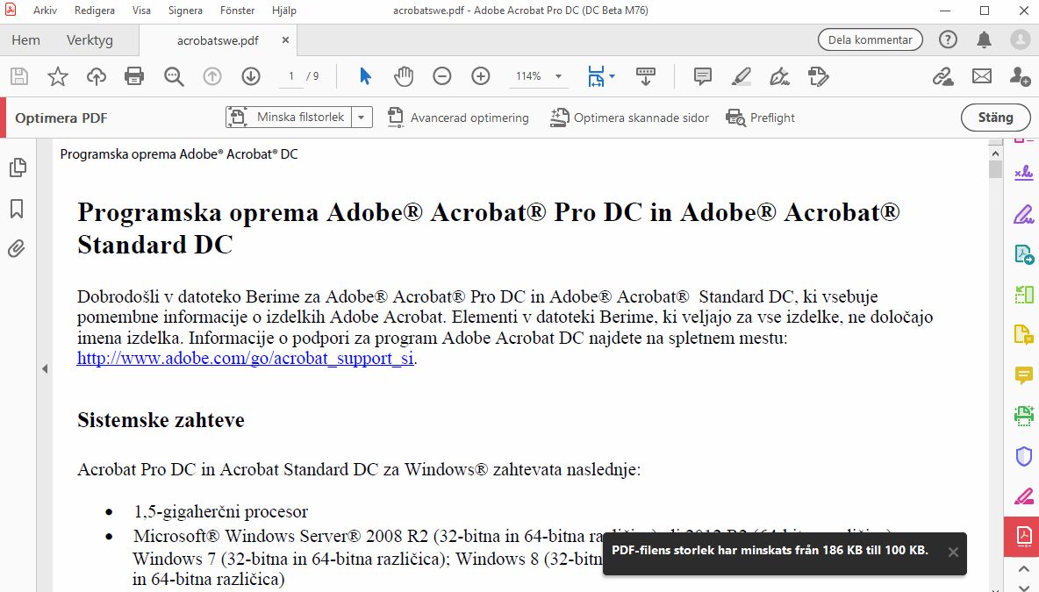Click Avancerad optimering
The width and height of the screenshot is (1039, 592).
(458, 118)
